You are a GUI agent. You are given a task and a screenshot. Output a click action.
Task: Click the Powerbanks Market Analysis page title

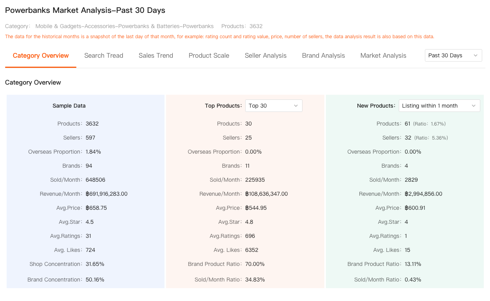85,11
